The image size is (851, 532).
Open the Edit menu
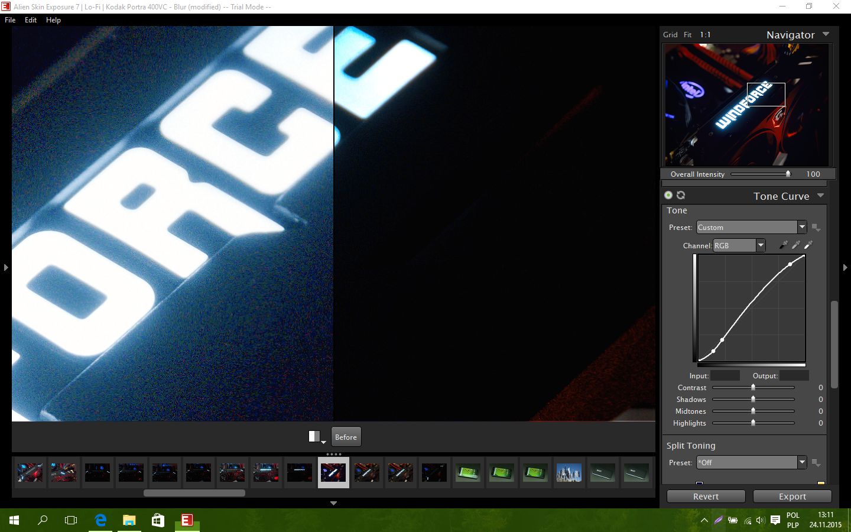31,20
